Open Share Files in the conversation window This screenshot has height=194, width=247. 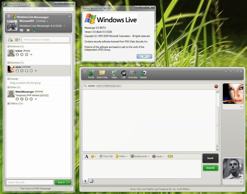(x=102, y=74)
